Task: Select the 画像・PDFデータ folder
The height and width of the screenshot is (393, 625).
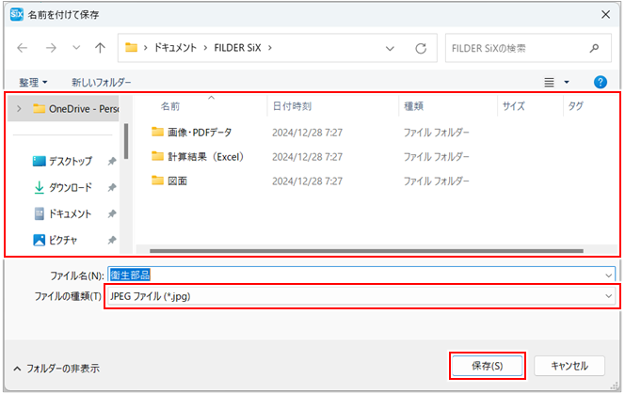Action: pyautogui.click(x=199, y=132)
